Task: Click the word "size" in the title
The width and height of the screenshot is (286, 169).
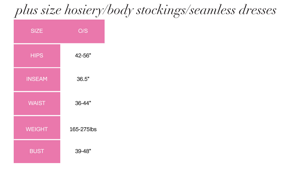Action: pos(51,11)
